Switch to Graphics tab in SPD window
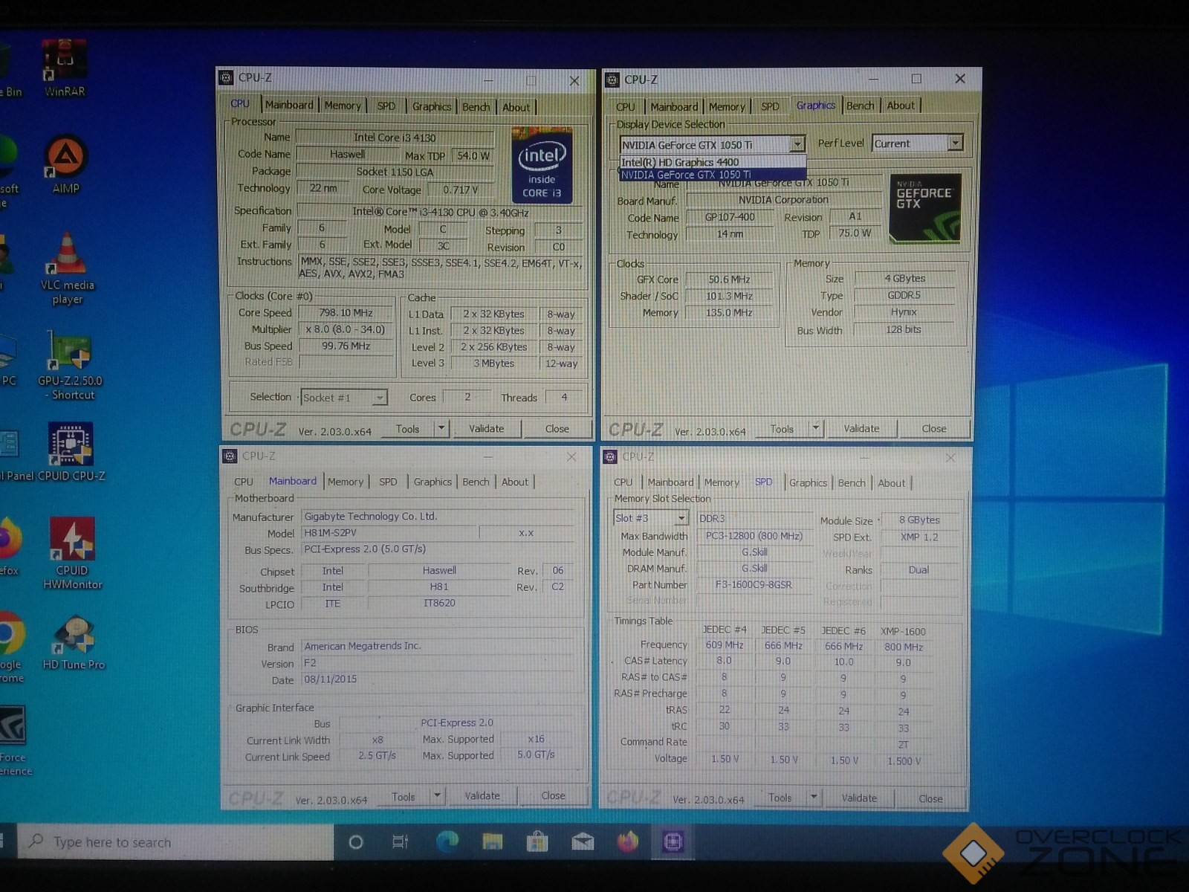This screenshot has width=1189, height=892. point(808,482)
